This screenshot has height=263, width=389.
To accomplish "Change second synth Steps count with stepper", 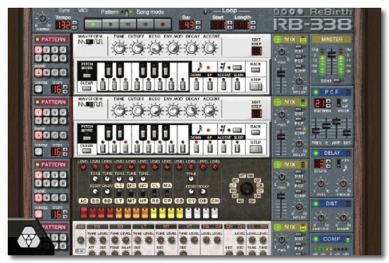I will coord(65,152).
